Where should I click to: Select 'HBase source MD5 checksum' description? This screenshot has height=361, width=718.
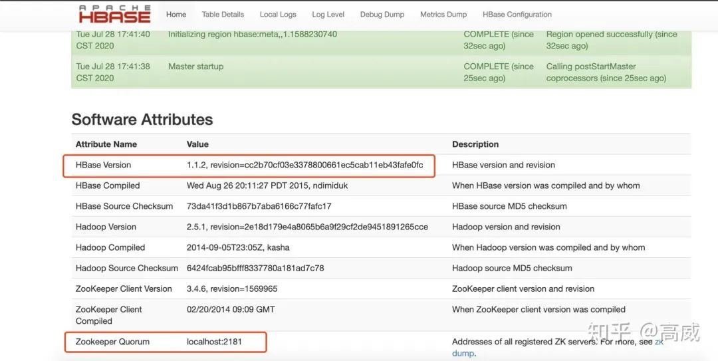coord(509,206)
